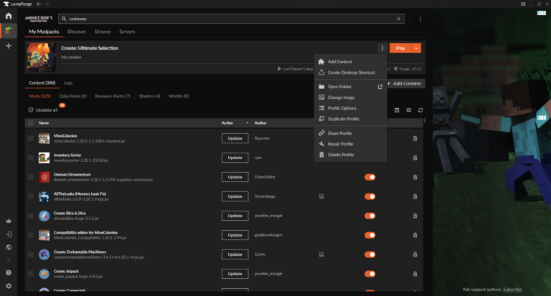The height and width of the screenshot is (296, 551).
Task: Open the CurseForge home icon in sidebar
Action: pyautogui.click(x=8, y=16)
